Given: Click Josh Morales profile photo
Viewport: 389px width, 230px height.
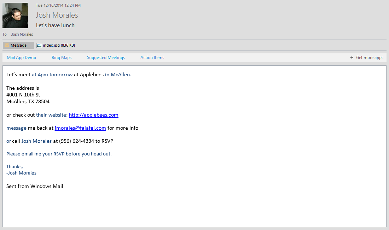Looking at the screenshot, I should 15,16.
